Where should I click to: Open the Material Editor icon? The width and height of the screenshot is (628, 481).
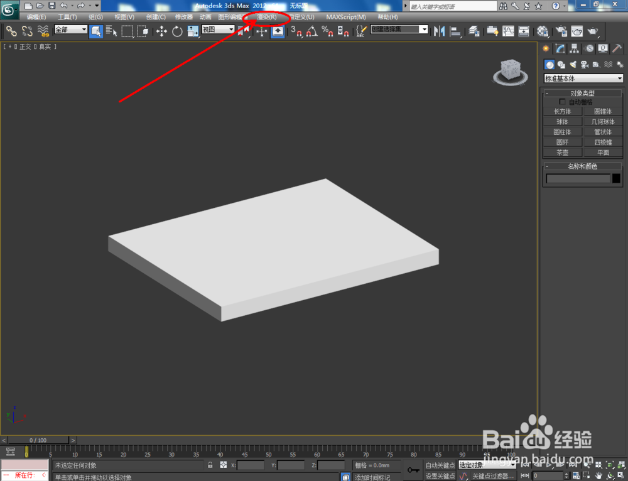[543, 31]
